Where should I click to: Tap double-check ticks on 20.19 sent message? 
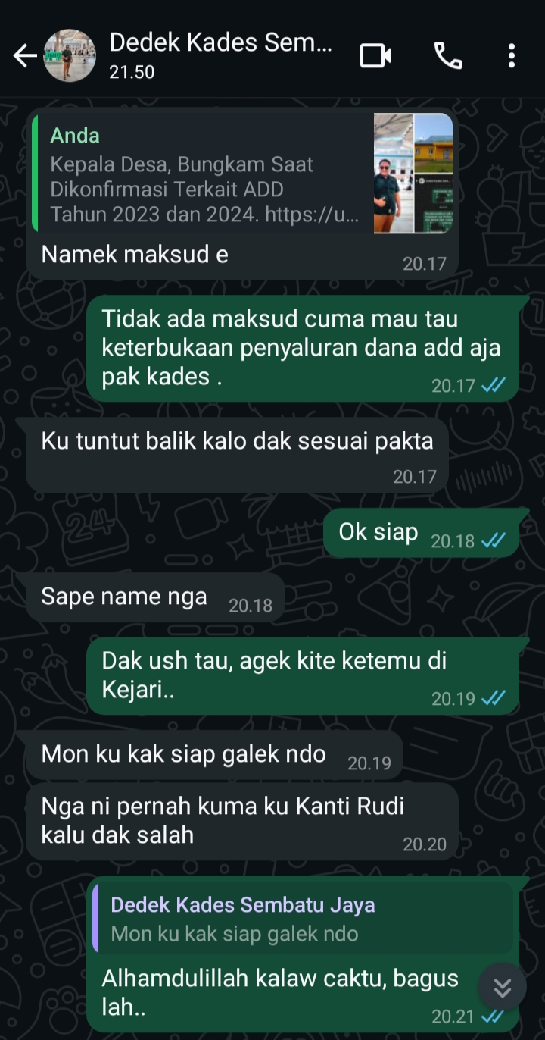[x=494, y=698]
